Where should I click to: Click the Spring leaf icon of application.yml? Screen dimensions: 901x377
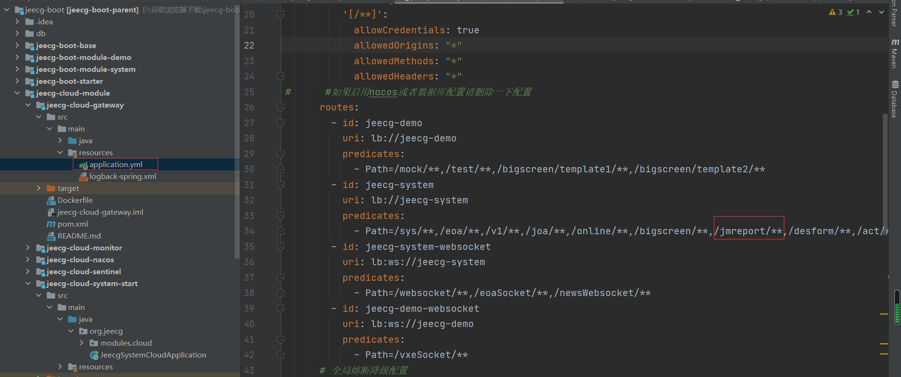click(83, 165)
